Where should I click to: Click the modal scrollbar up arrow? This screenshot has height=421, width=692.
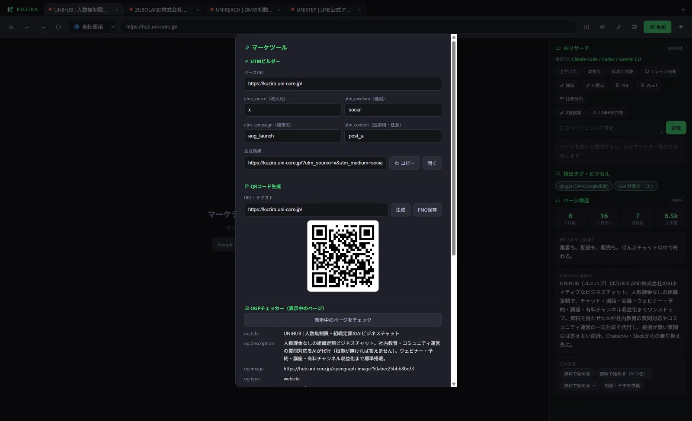tap(454, 37)
